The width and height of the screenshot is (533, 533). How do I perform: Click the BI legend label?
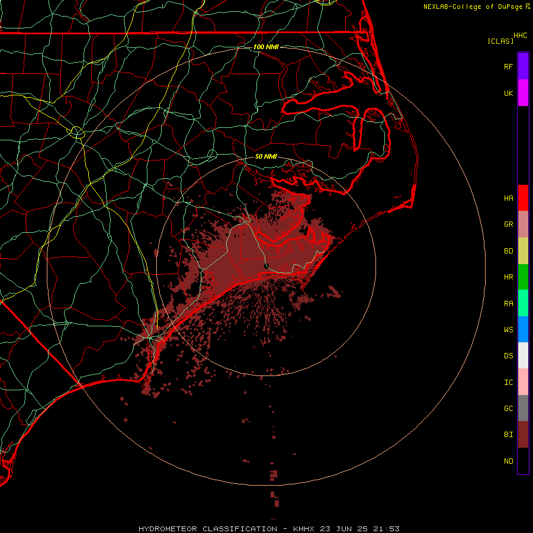(508, 435)
